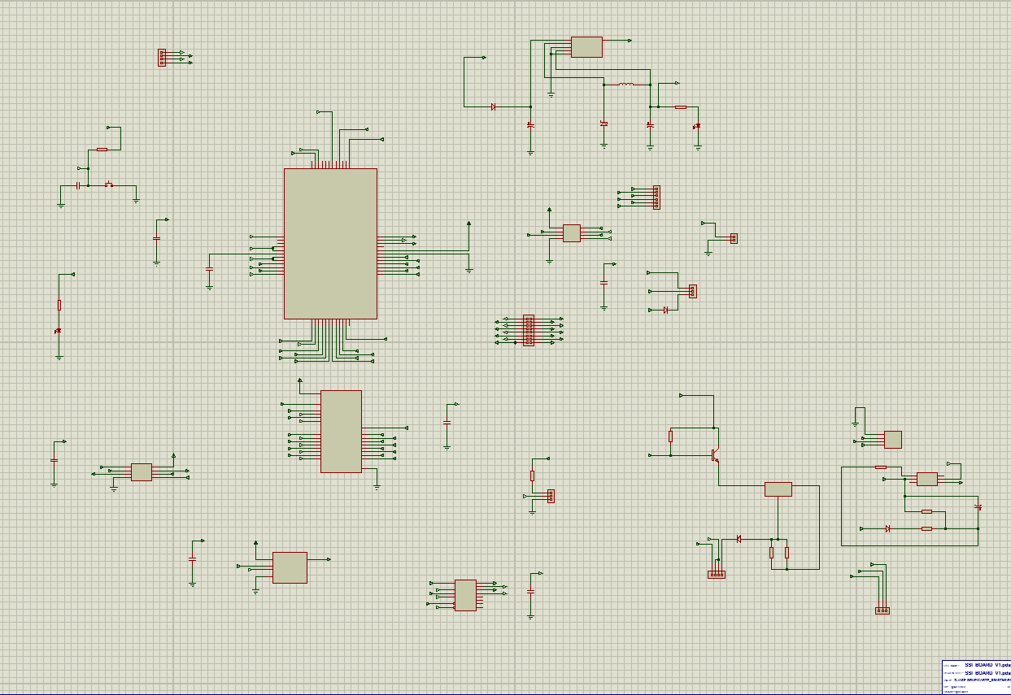Viewport: 1011px width, 695px height.
Task: Select the small two-pin connector
Action: (x=734, y=238)
